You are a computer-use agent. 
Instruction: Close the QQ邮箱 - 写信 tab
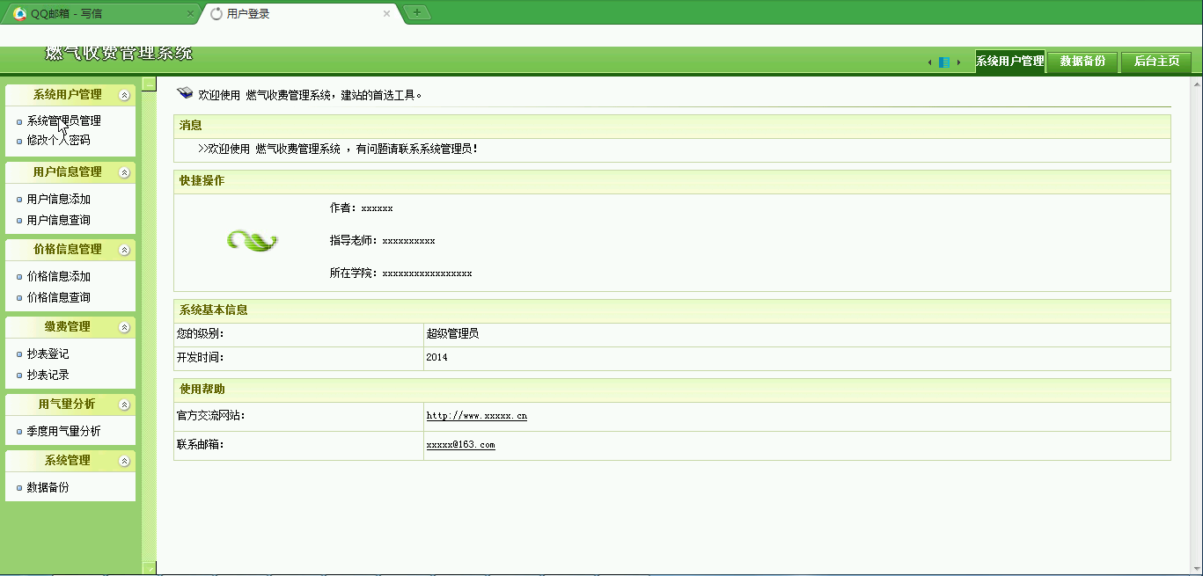191,13
